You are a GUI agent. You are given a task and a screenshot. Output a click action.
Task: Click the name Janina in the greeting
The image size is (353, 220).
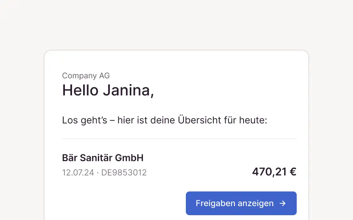coord(128,91)
